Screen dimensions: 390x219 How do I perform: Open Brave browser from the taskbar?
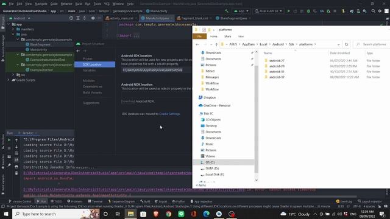[156, 214]
